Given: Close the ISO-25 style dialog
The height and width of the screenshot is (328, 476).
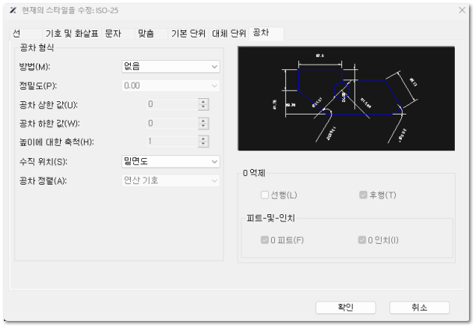Looking at the screenshot, I should (462, 10).
